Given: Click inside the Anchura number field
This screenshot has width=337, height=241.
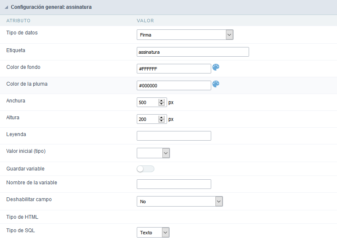Looking at the screenshot, I should pyautogui.click(x=147, y=102).
